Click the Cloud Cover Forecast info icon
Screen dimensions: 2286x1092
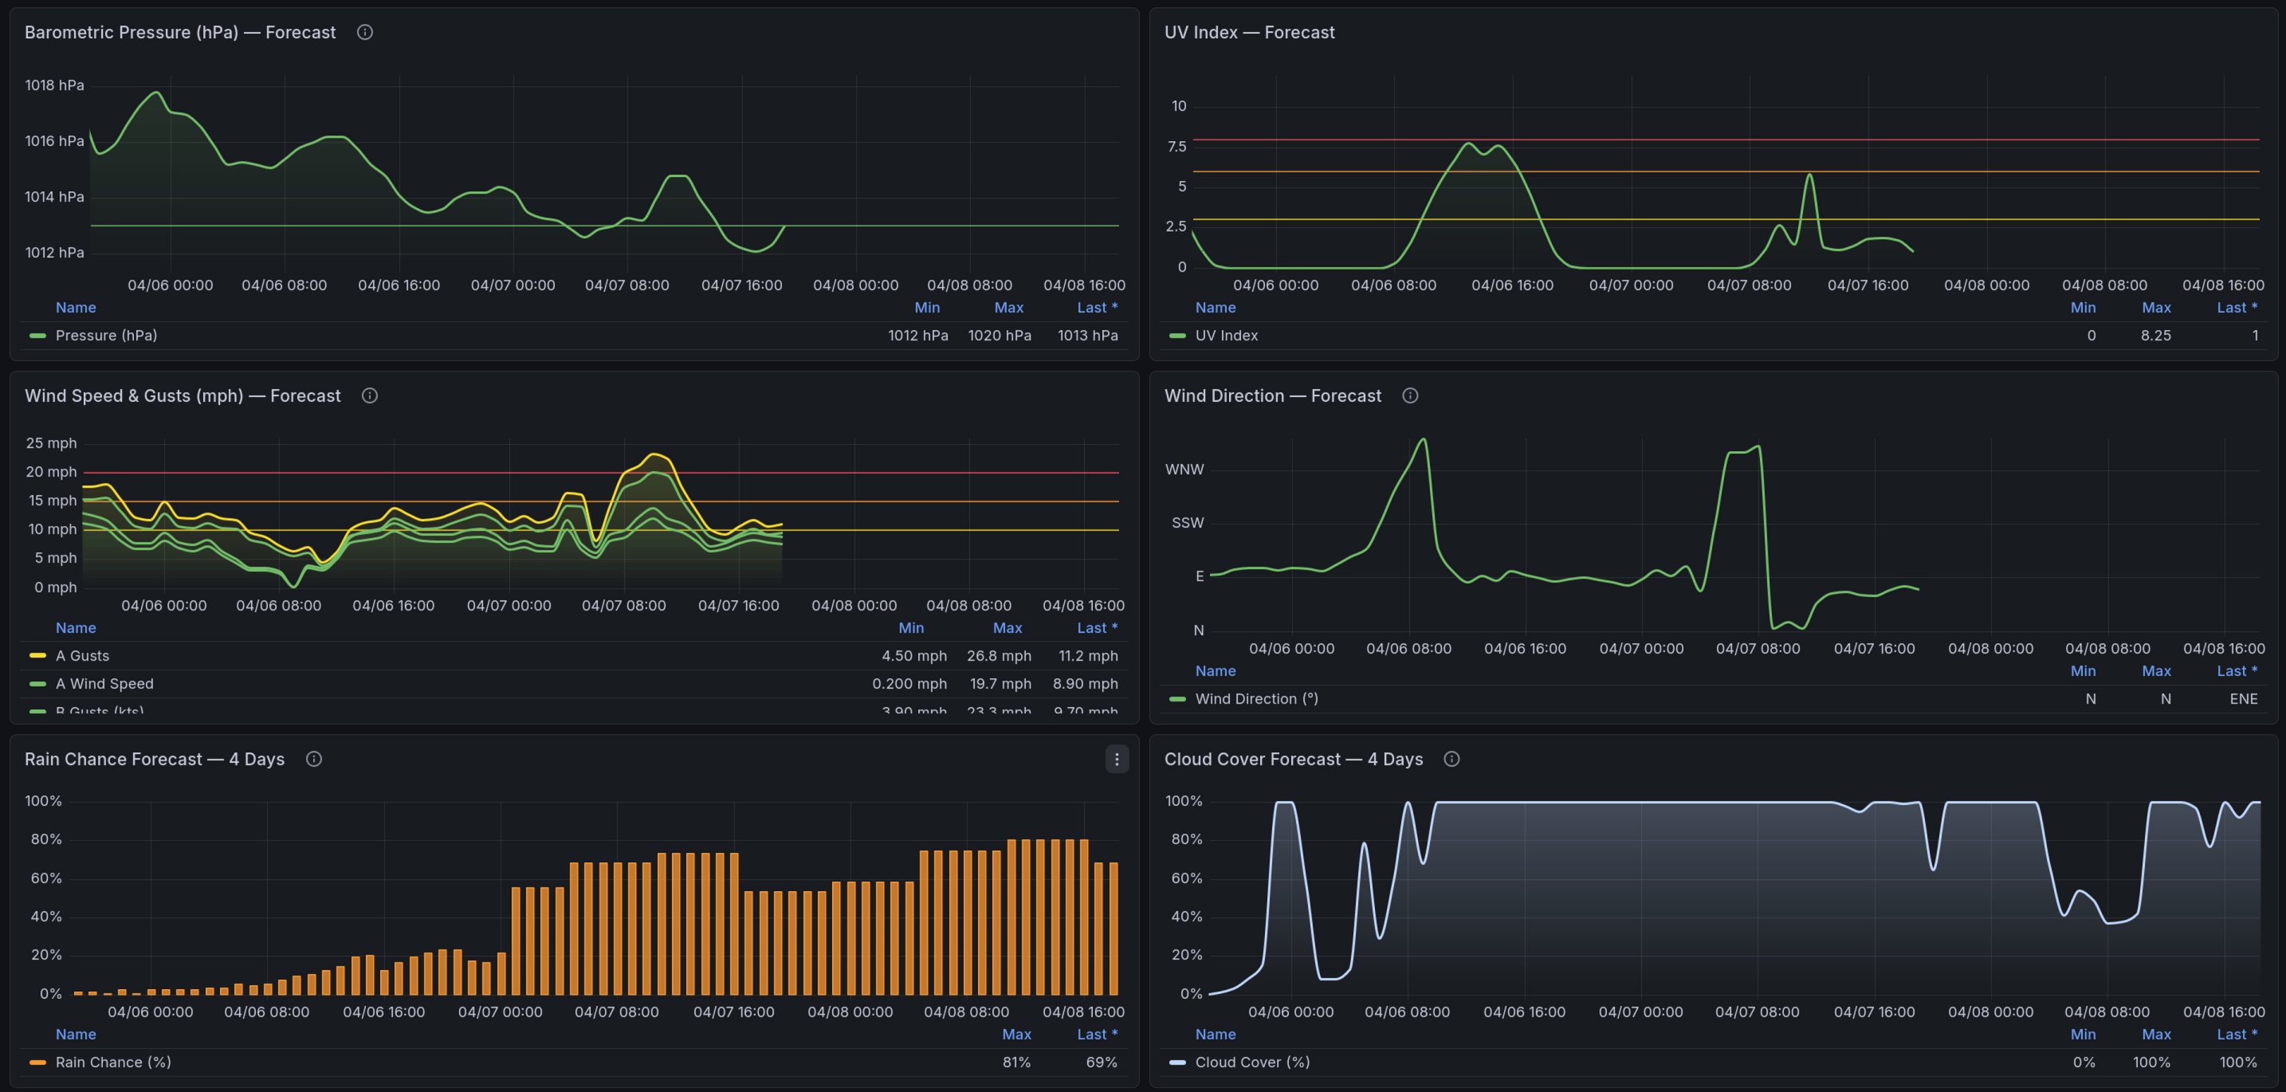click(x=1451, y=760)
